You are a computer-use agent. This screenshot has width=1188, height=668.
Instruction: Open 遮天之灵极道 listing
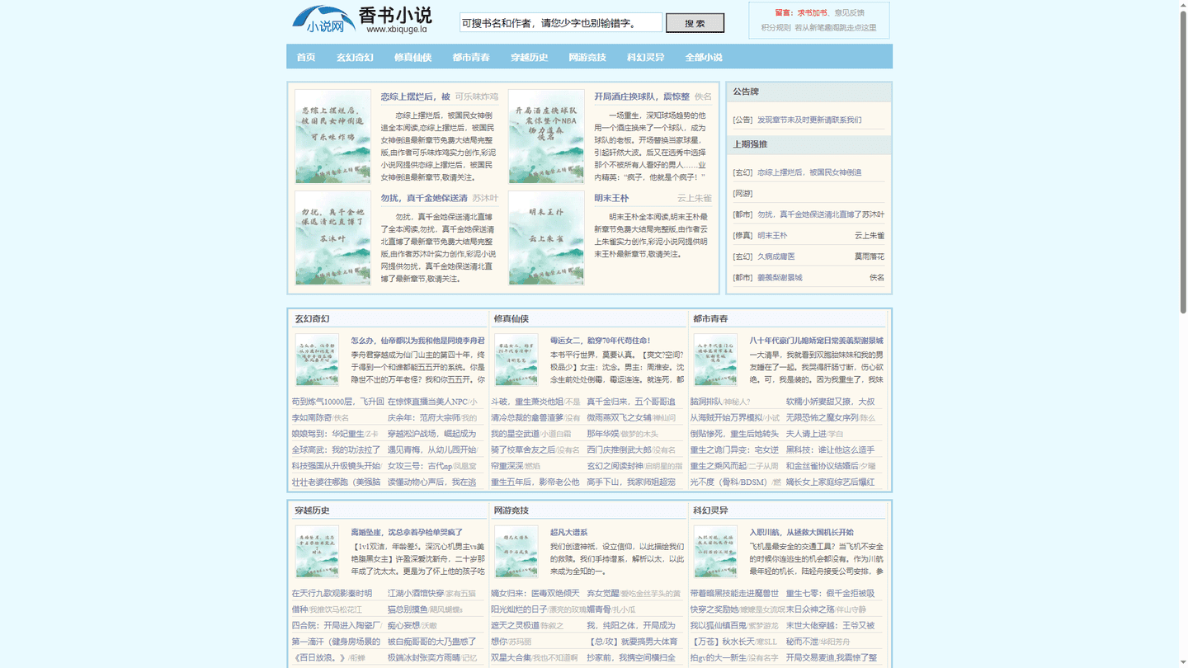click(x=515, y=626)
